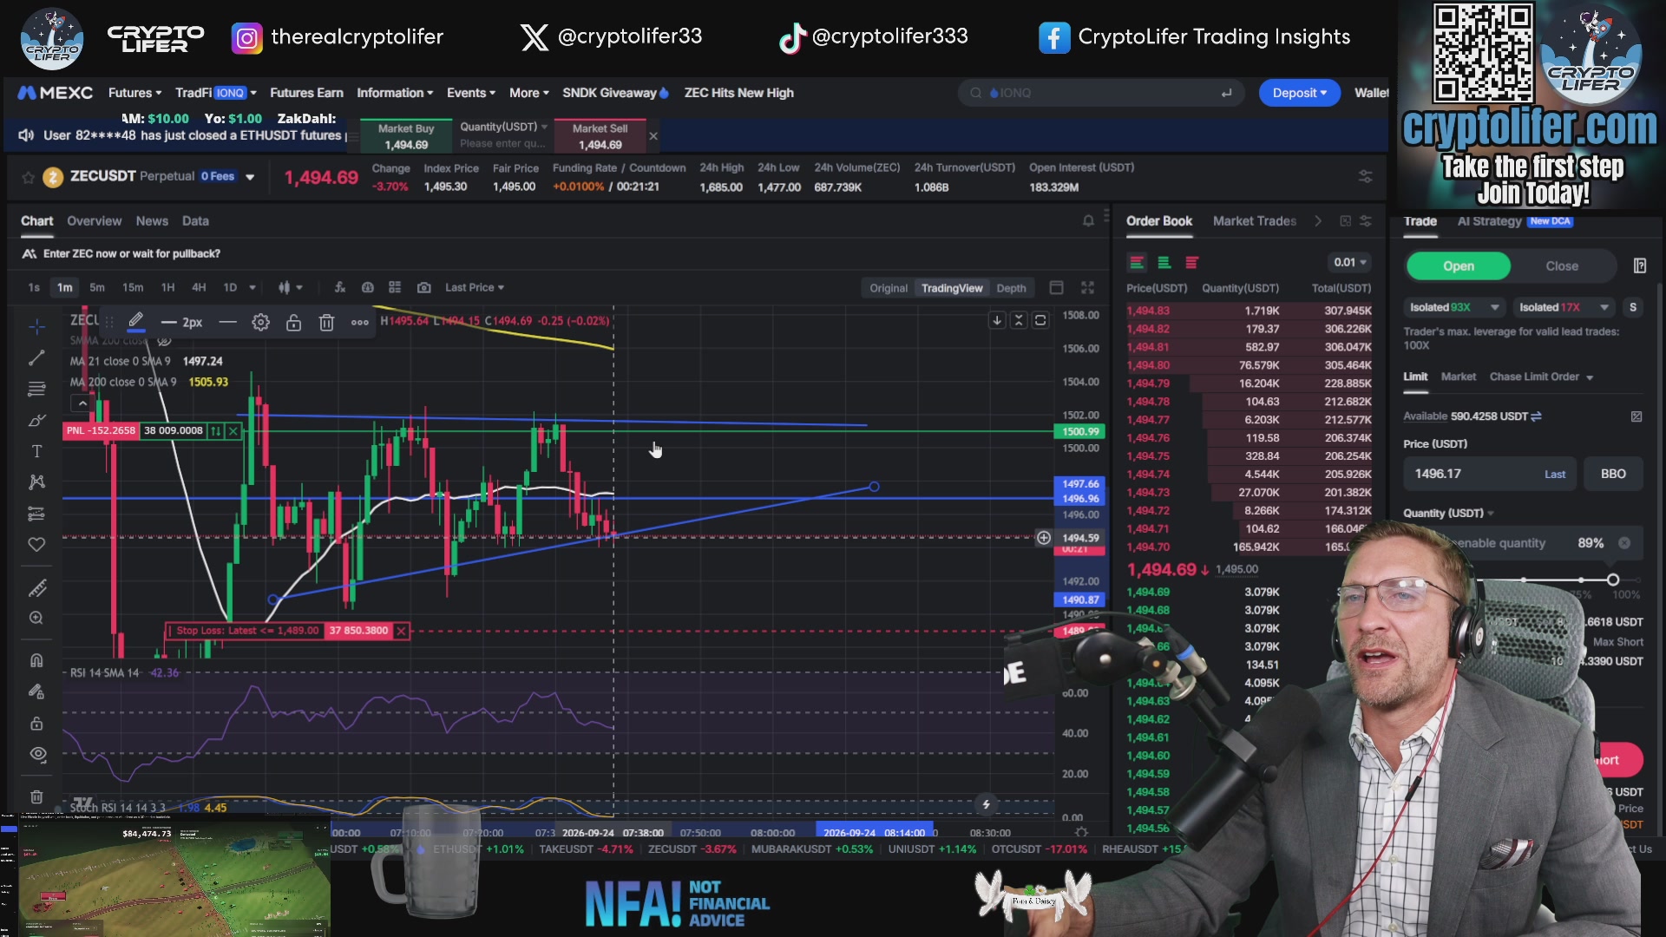
Task: Expand chart to fullscreen
Action: coord(1087,287)
